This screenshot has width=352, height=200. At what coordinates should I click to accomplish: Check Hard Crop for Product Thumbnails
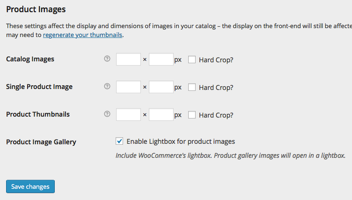coord(192,115)
